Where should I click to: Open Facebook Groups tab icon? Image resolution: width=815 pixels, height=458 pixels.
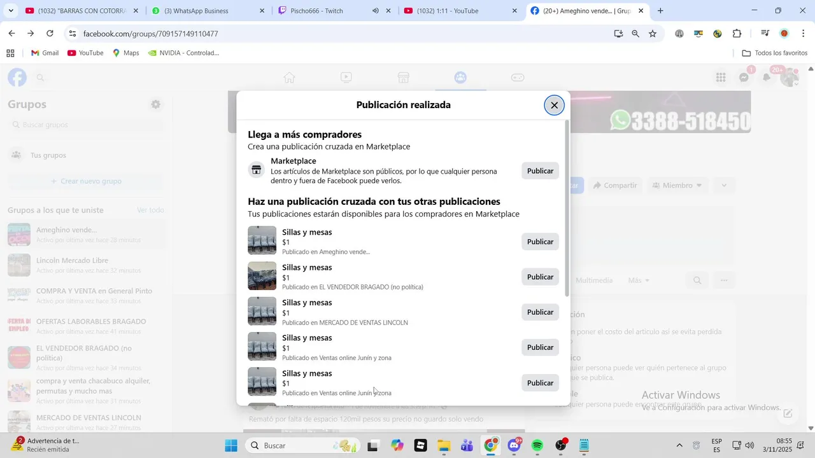pos(460,78)
